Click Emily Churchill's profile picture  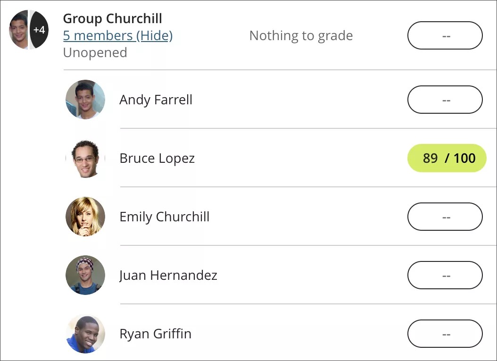click(85, 217)
